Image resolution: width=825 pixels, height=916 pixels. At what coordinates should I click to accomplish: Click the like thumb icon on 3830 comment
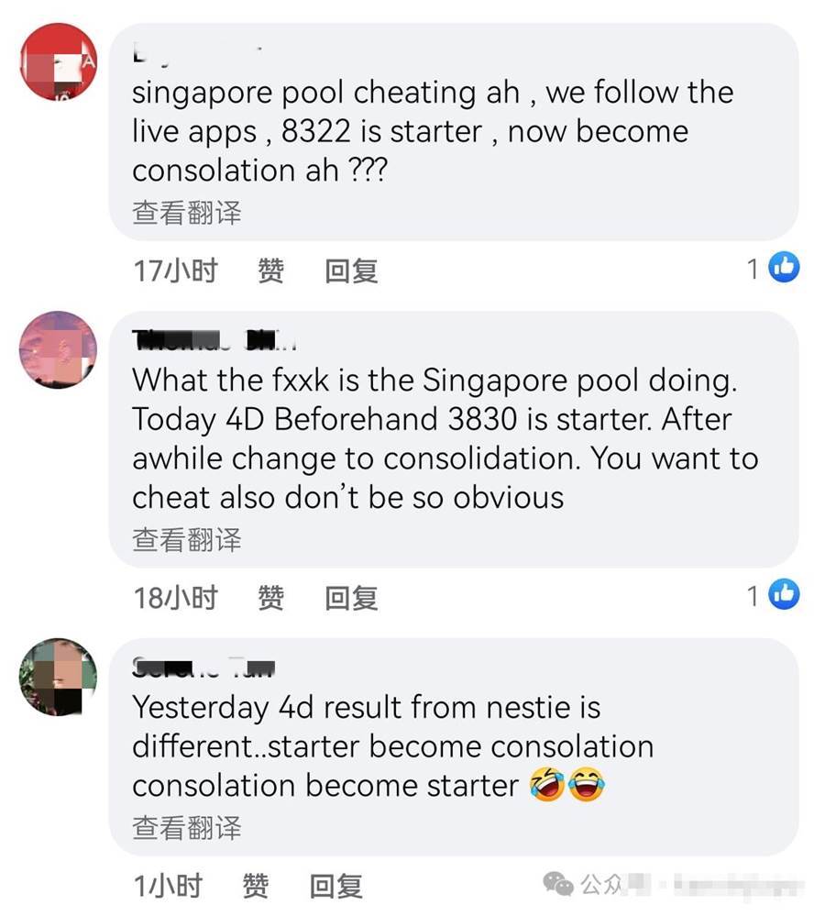[784, 594]
